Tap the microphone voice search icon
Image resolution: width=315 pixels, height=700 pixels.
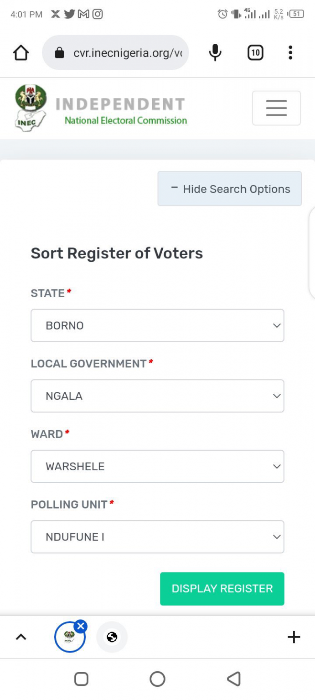(215, 53)
